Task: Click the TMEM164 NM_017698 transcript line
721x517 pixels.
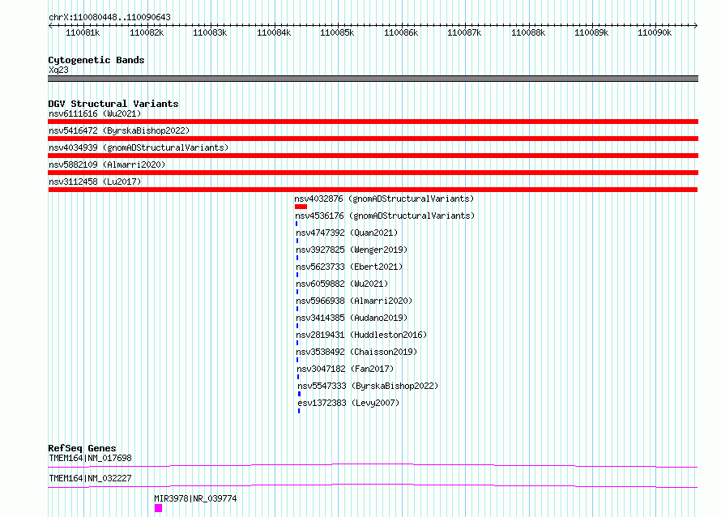Action: pos(373,465)
